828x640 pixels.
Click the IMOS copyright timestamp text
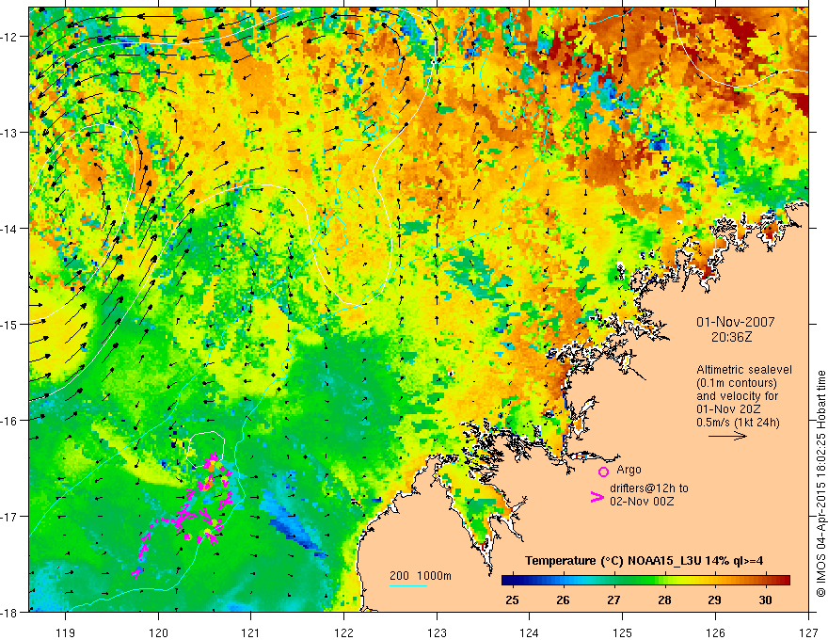(821, 483)
